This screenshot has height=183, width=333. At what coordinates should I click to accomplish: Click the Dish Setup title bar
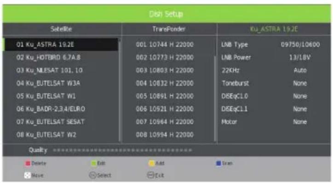pos(166,14)
